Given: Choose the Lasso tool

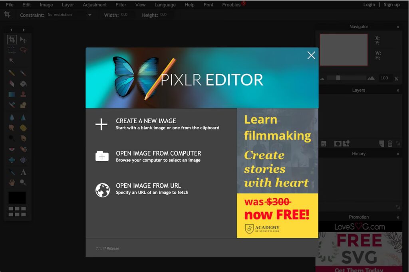Looking at the screenshot, I should tap(23, 50).
